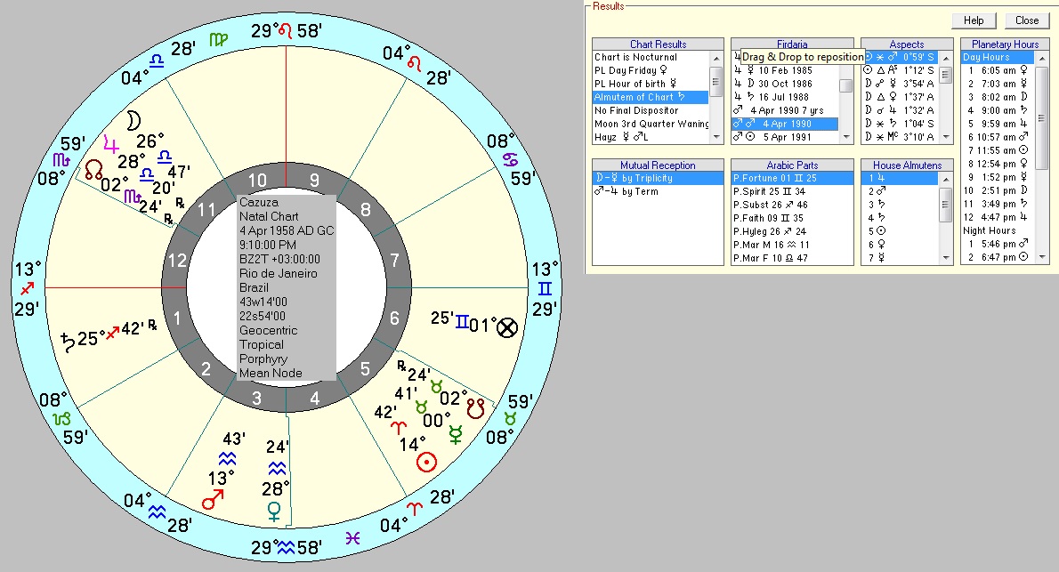Select the 'Night Hours' row in Planetary Hours

tap(998, 231)
